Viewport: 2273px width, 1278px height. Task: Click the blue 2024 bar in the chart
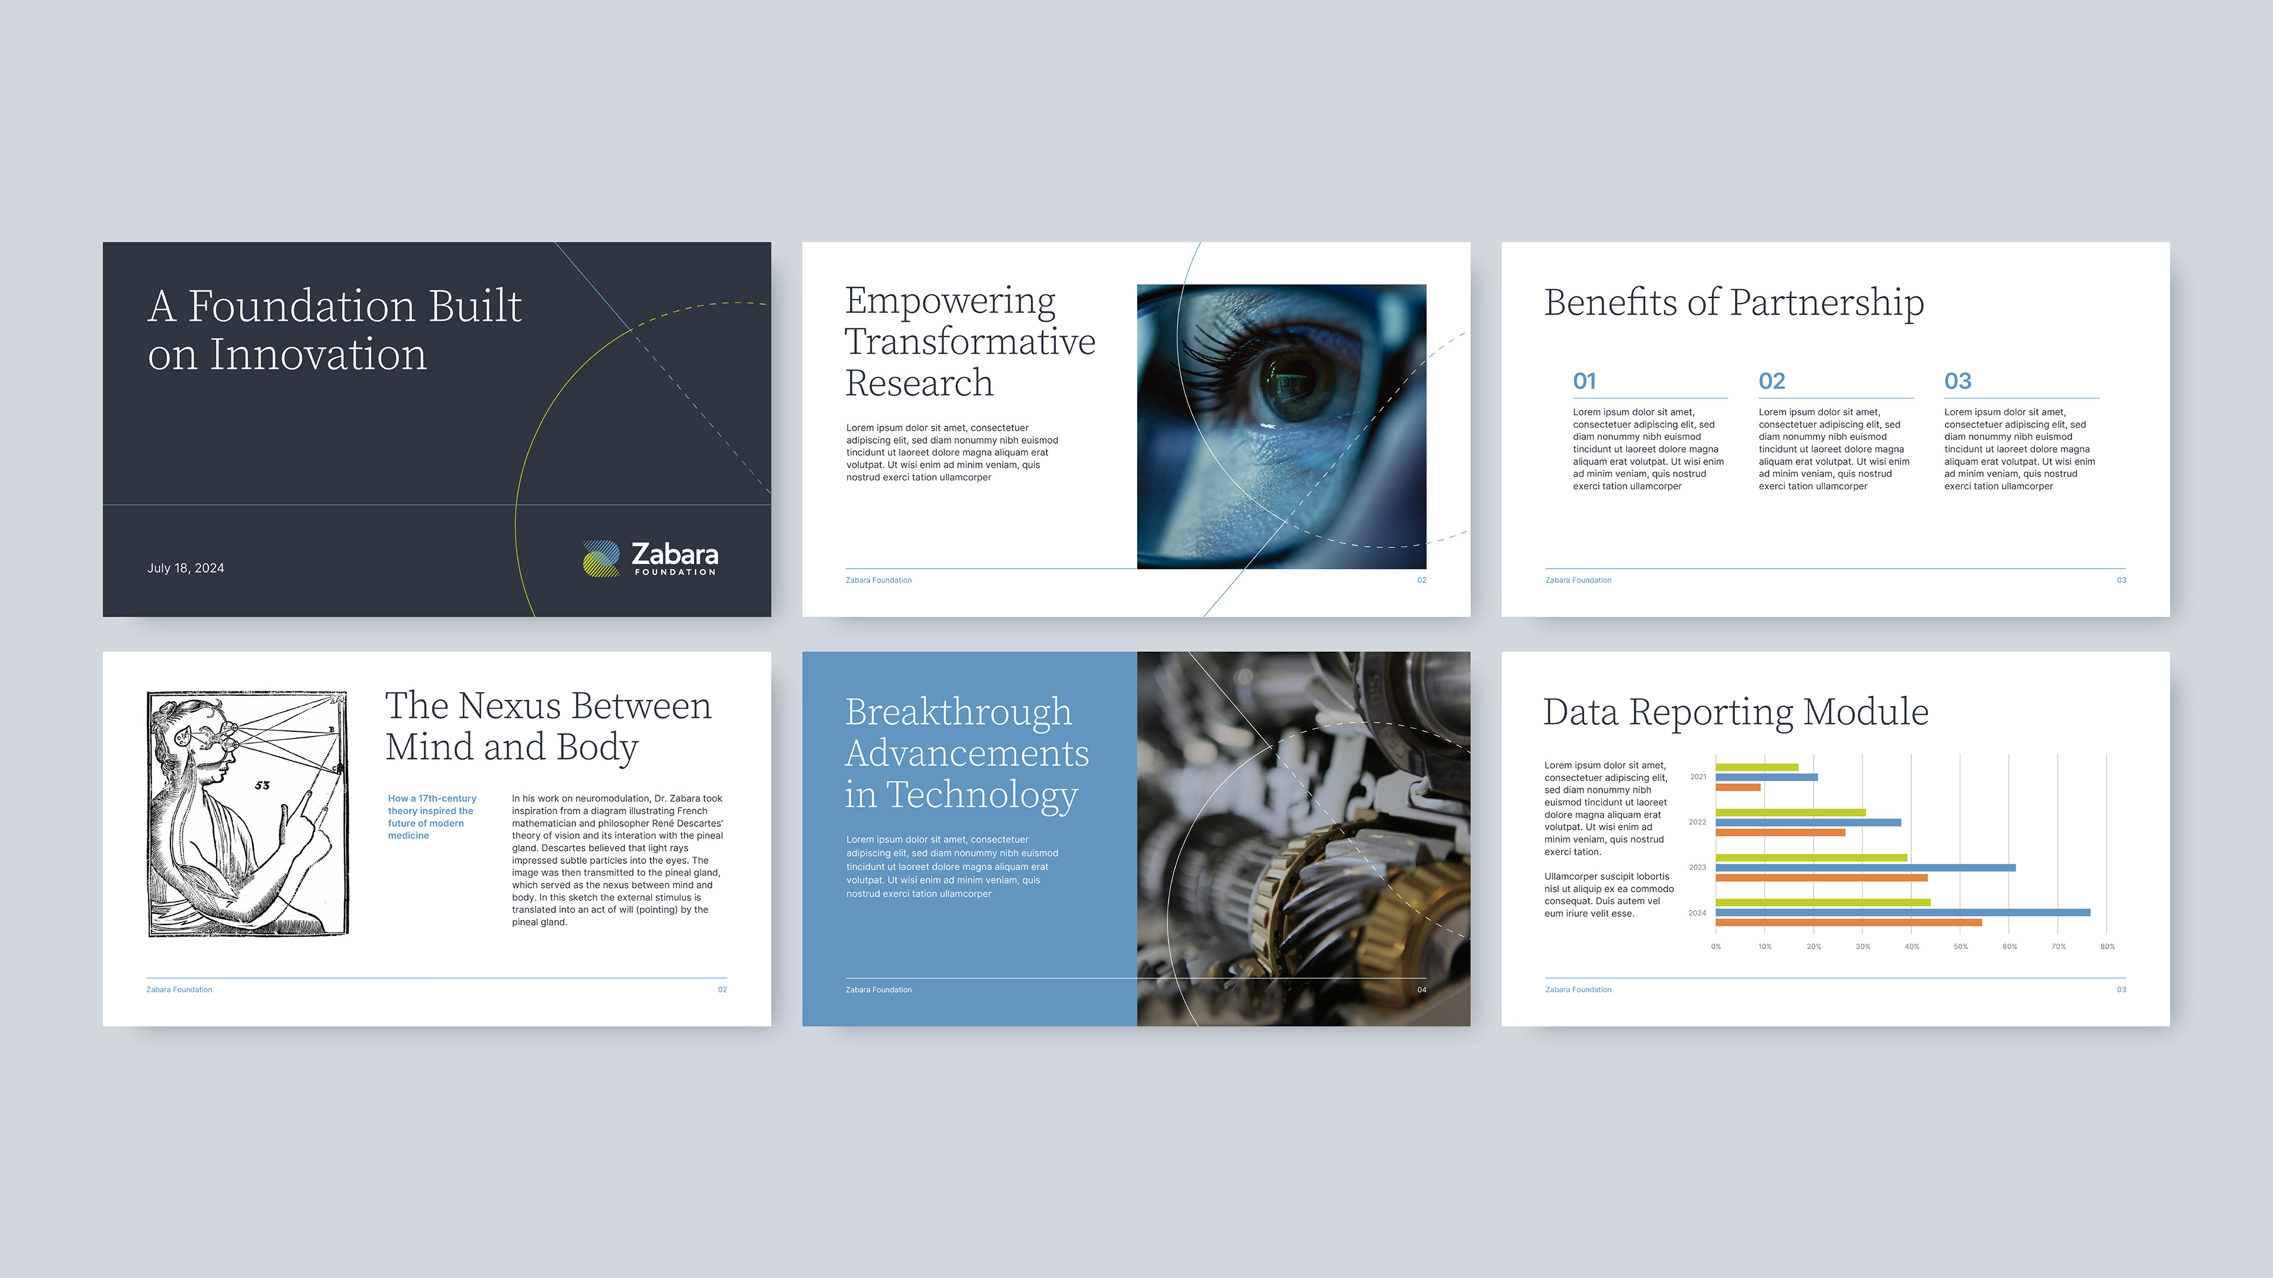pyautogui.click(x=1902, y=913)
